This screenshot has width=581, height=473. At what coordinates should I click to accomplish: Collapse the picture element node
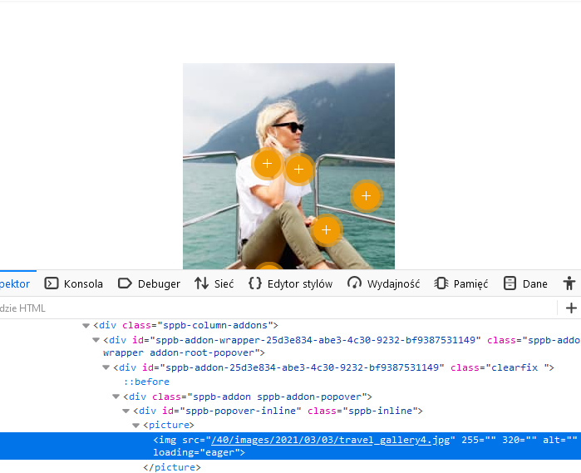[135, 425]
